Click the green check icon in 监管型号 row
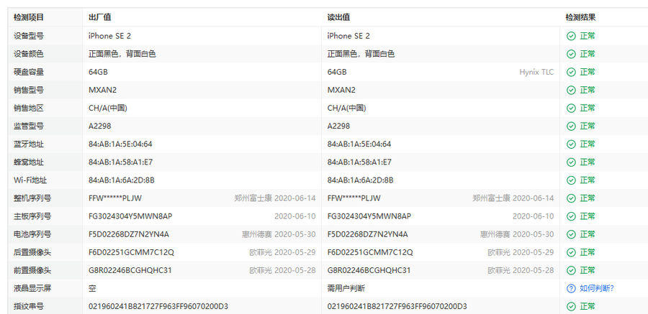The width and height of the screenshot is (648, 314). coord(571,126)
